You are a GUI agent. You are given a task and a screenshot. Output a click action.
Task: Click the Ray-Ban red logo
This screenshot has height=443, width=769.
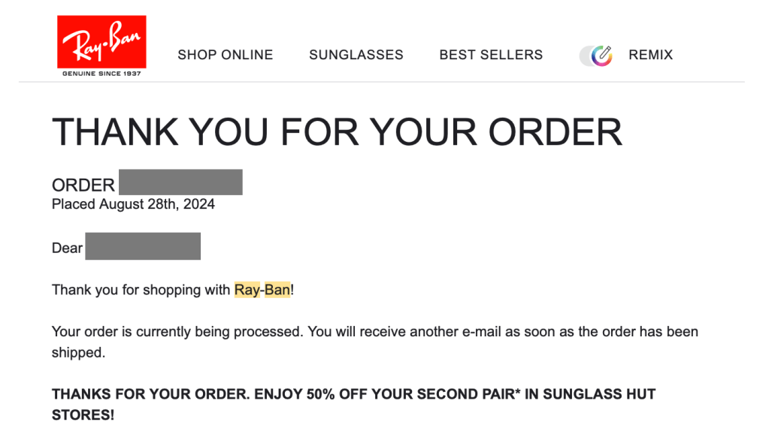pos(101,42)
